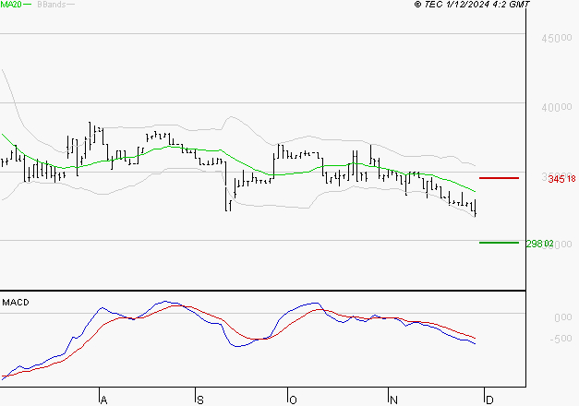
Task: Click the MACD -500 axis label
Action: click(x=561, y=339)
